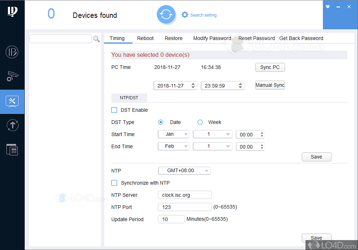
Task: Click the NTP Server input field
Action: pos(185,195)
